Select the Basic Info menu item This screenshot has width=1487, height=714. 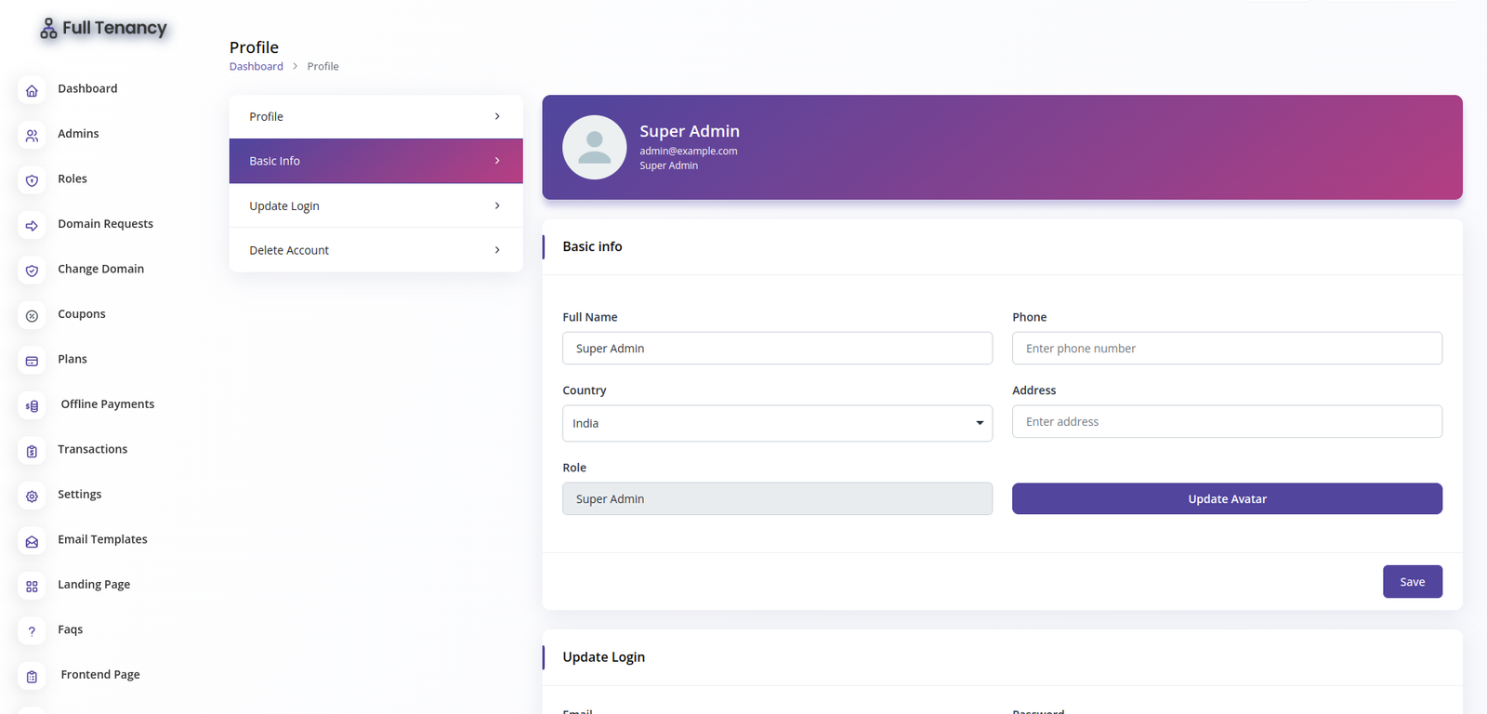click(375, 161)
